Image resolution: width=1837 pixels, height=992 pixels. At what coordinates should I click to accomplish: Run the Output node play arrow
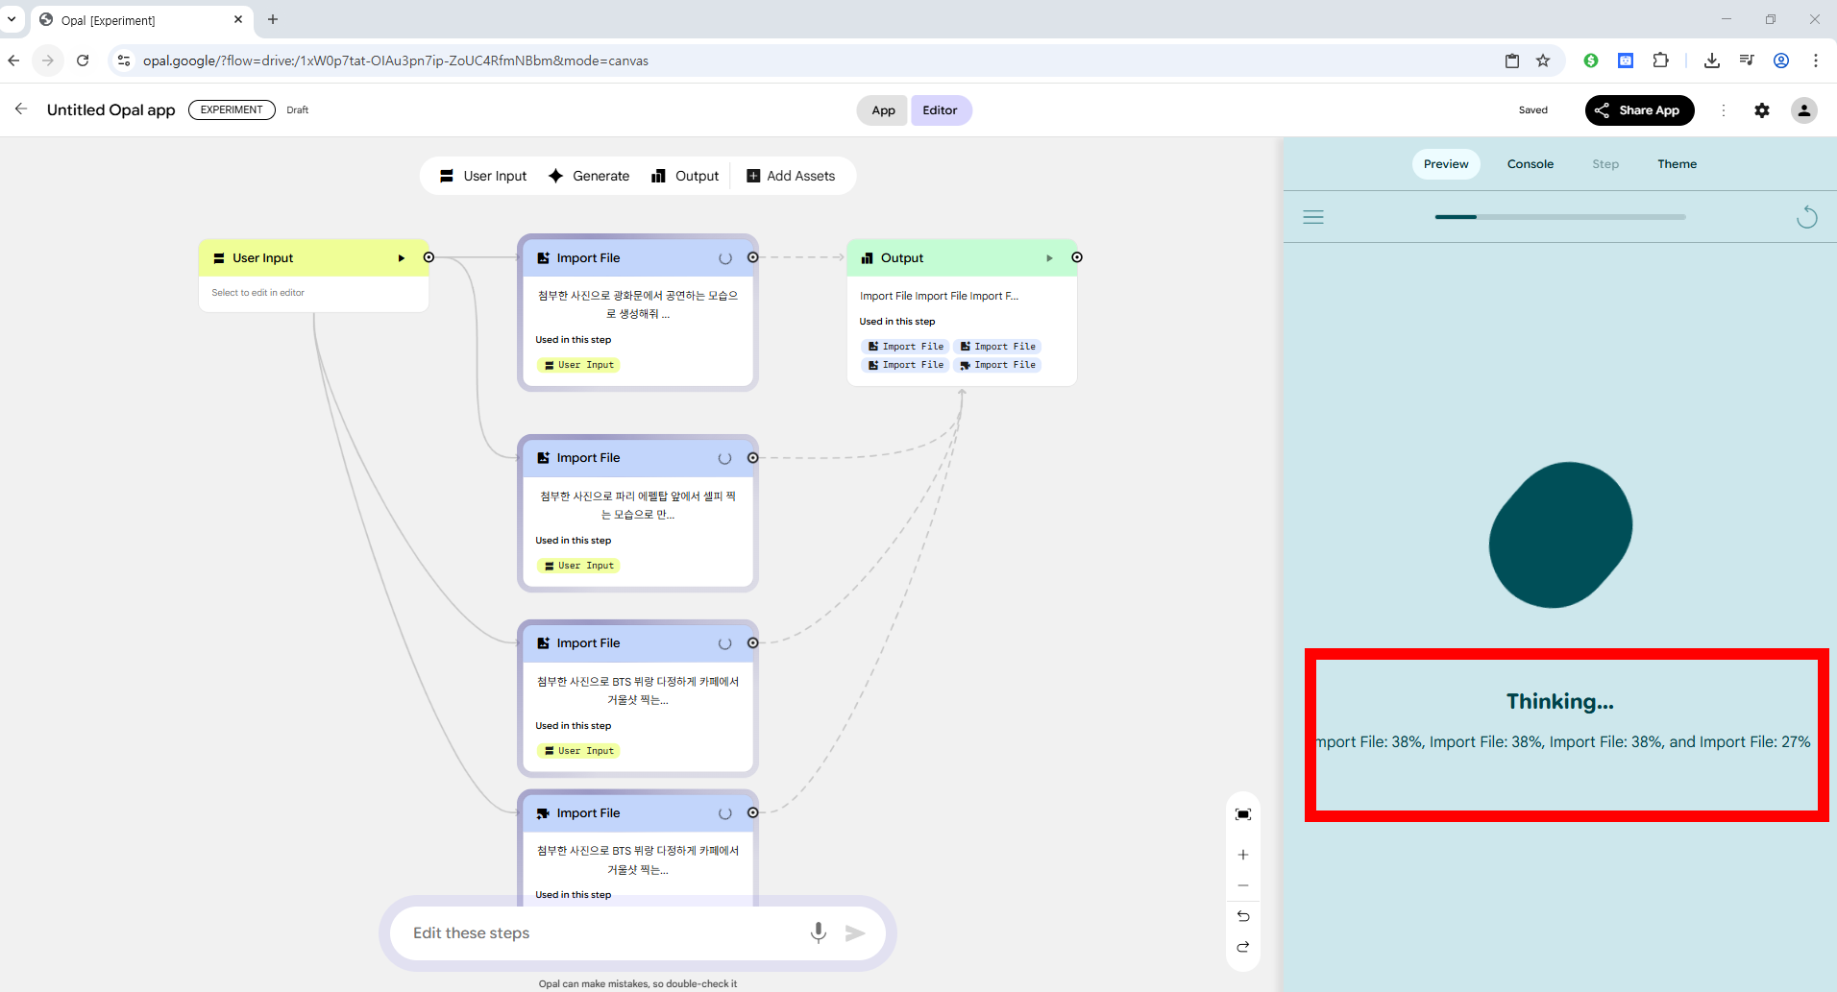pos(1049,258)
